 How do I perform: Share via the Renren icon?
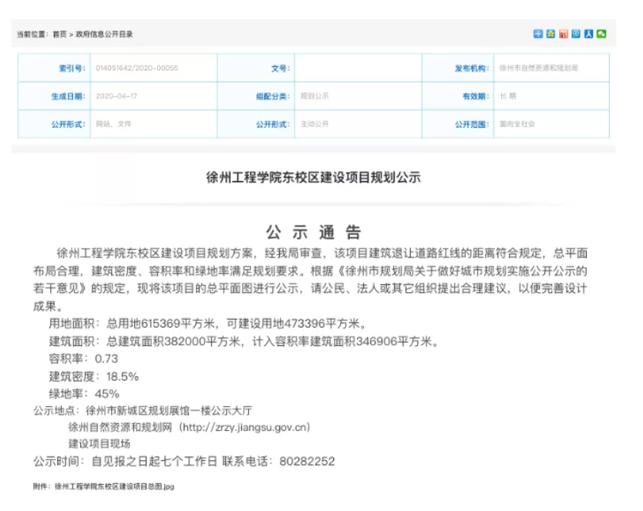tap(588, 34)
